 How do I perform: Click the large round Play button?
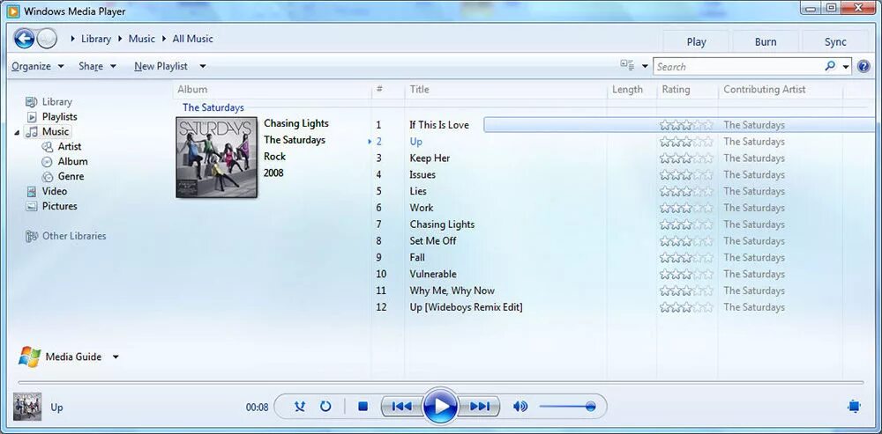[x=440, y=406]
